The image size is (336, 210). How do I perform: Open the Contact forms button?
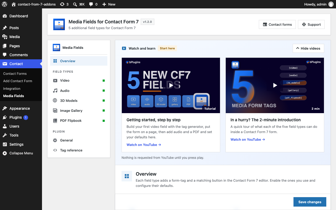tap(277, 24)
